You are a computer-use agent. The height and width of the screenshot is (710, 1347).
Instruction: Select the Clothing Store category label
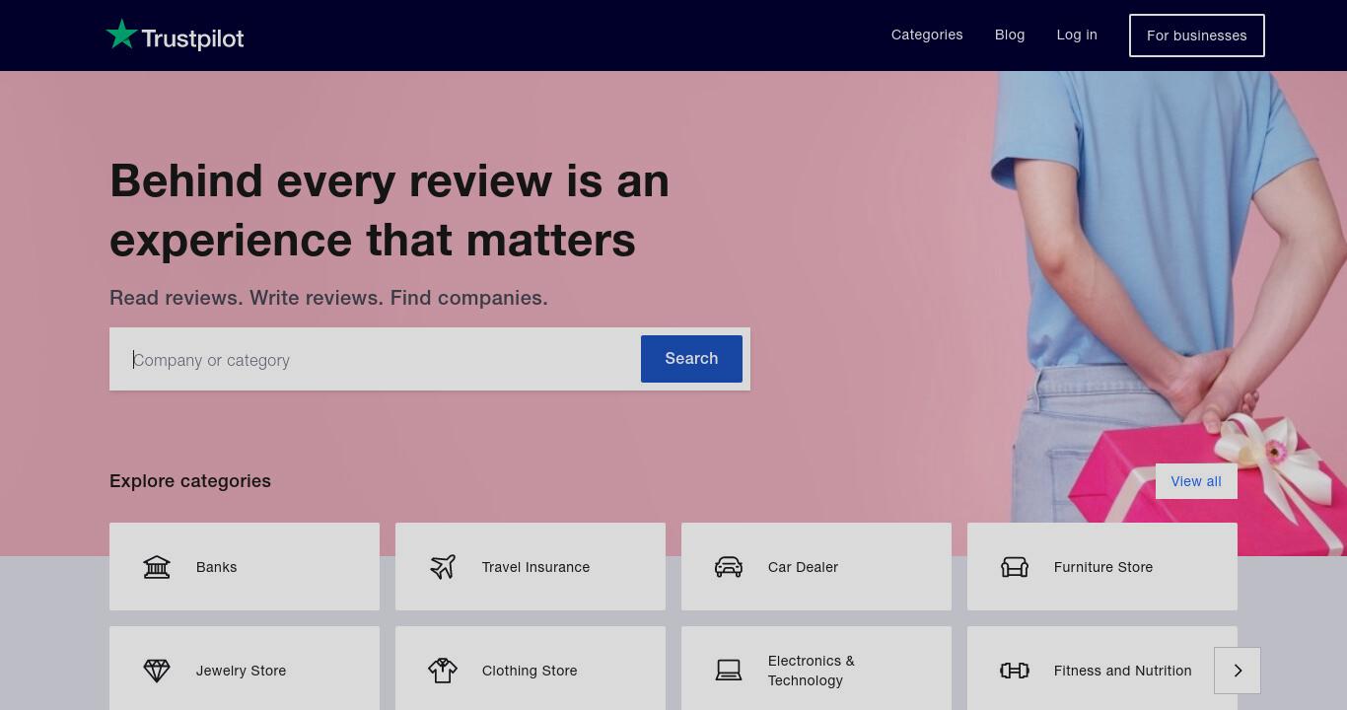pos(530,671)
